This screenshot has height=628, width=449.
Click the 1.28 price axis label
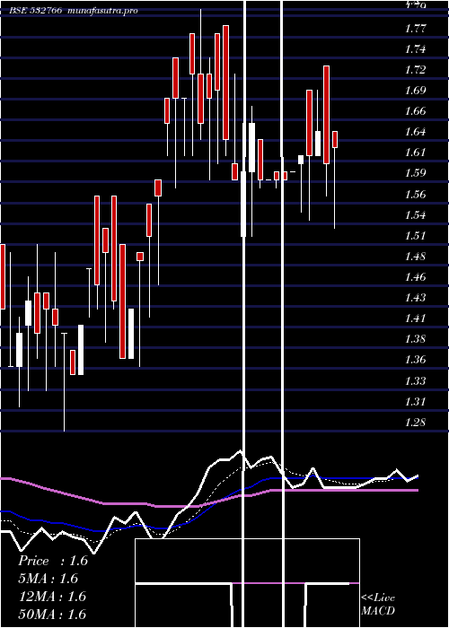tap(415, 423)
